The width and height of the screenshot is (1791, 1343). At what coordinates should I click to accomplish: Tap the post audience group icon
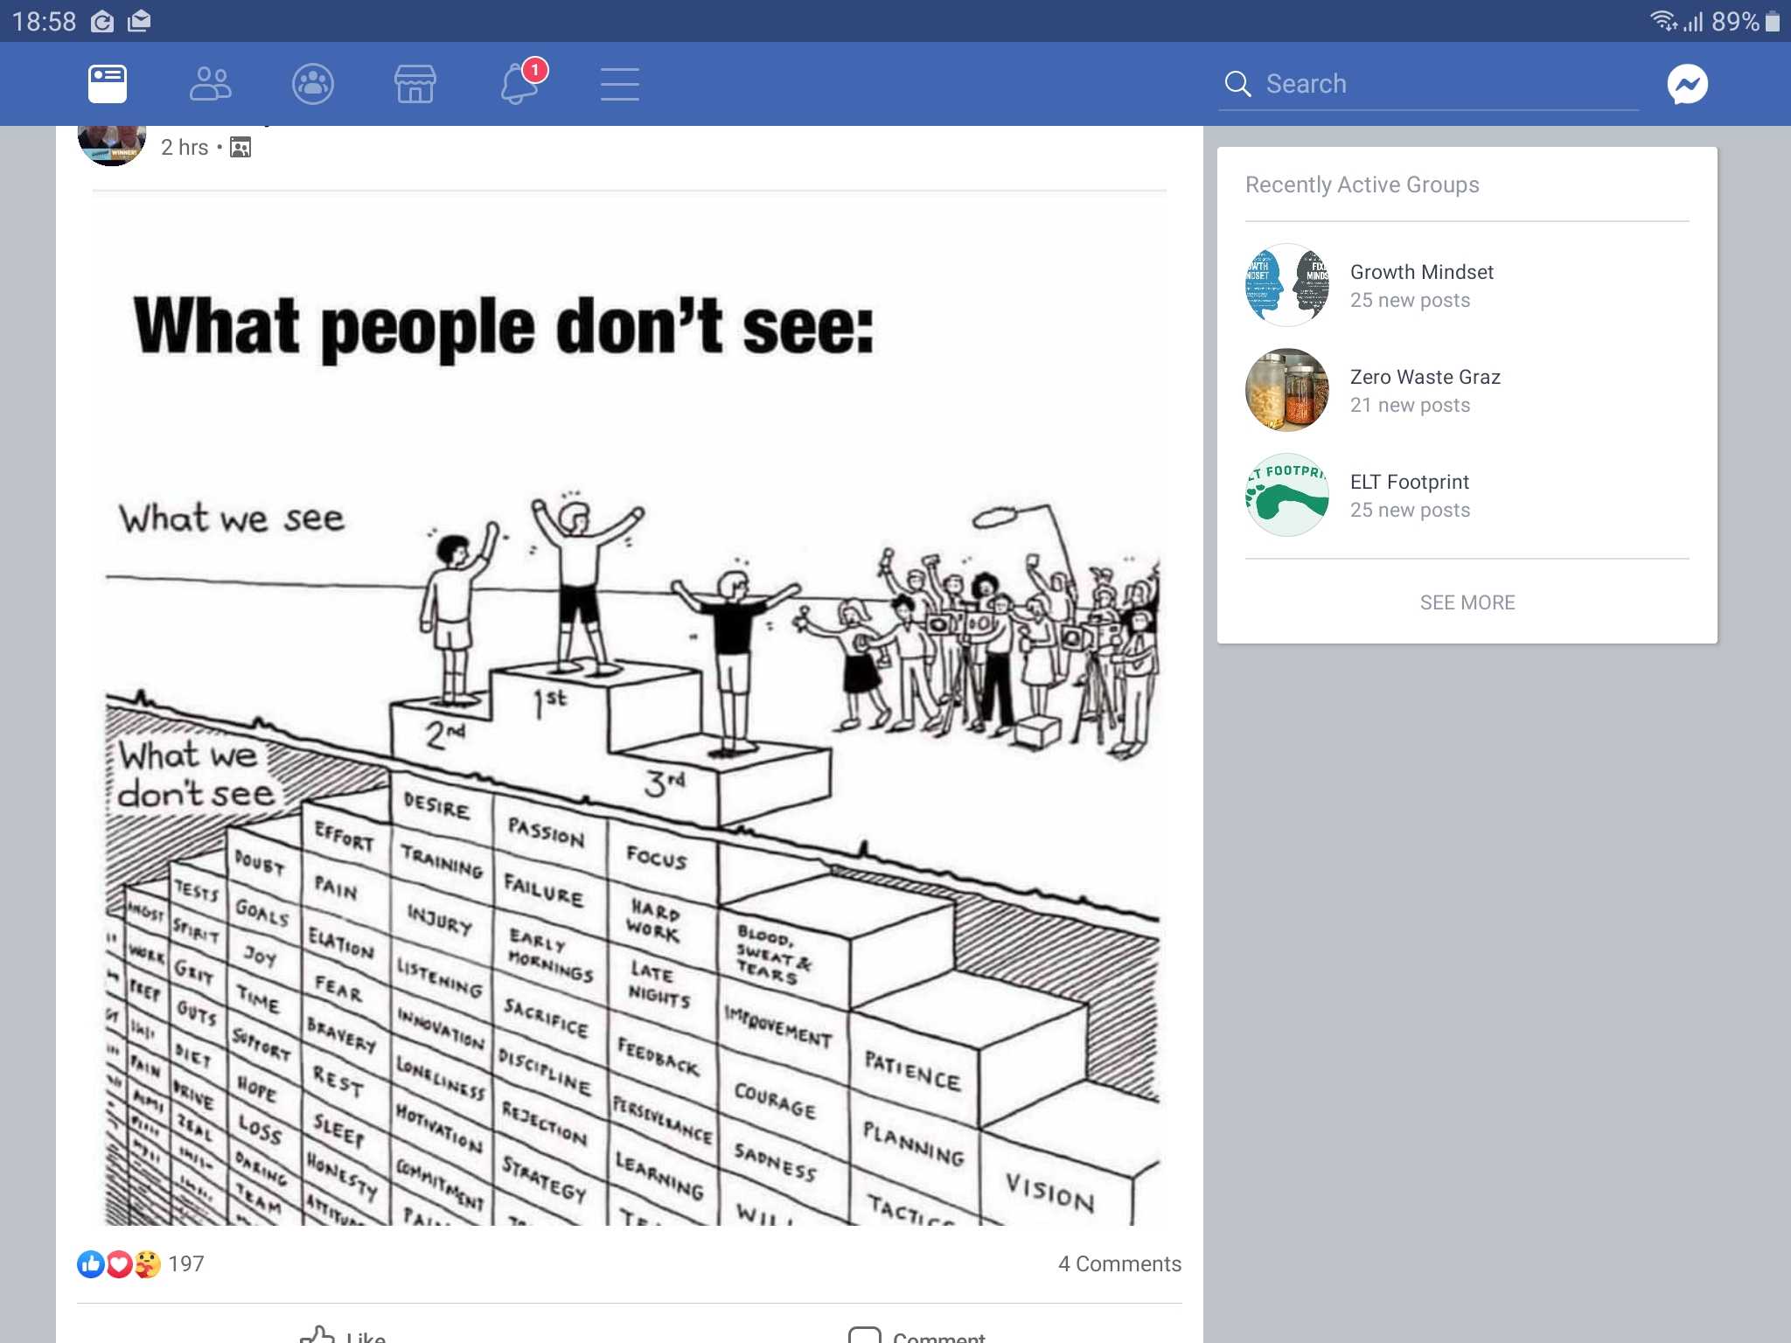coord(240,148)
